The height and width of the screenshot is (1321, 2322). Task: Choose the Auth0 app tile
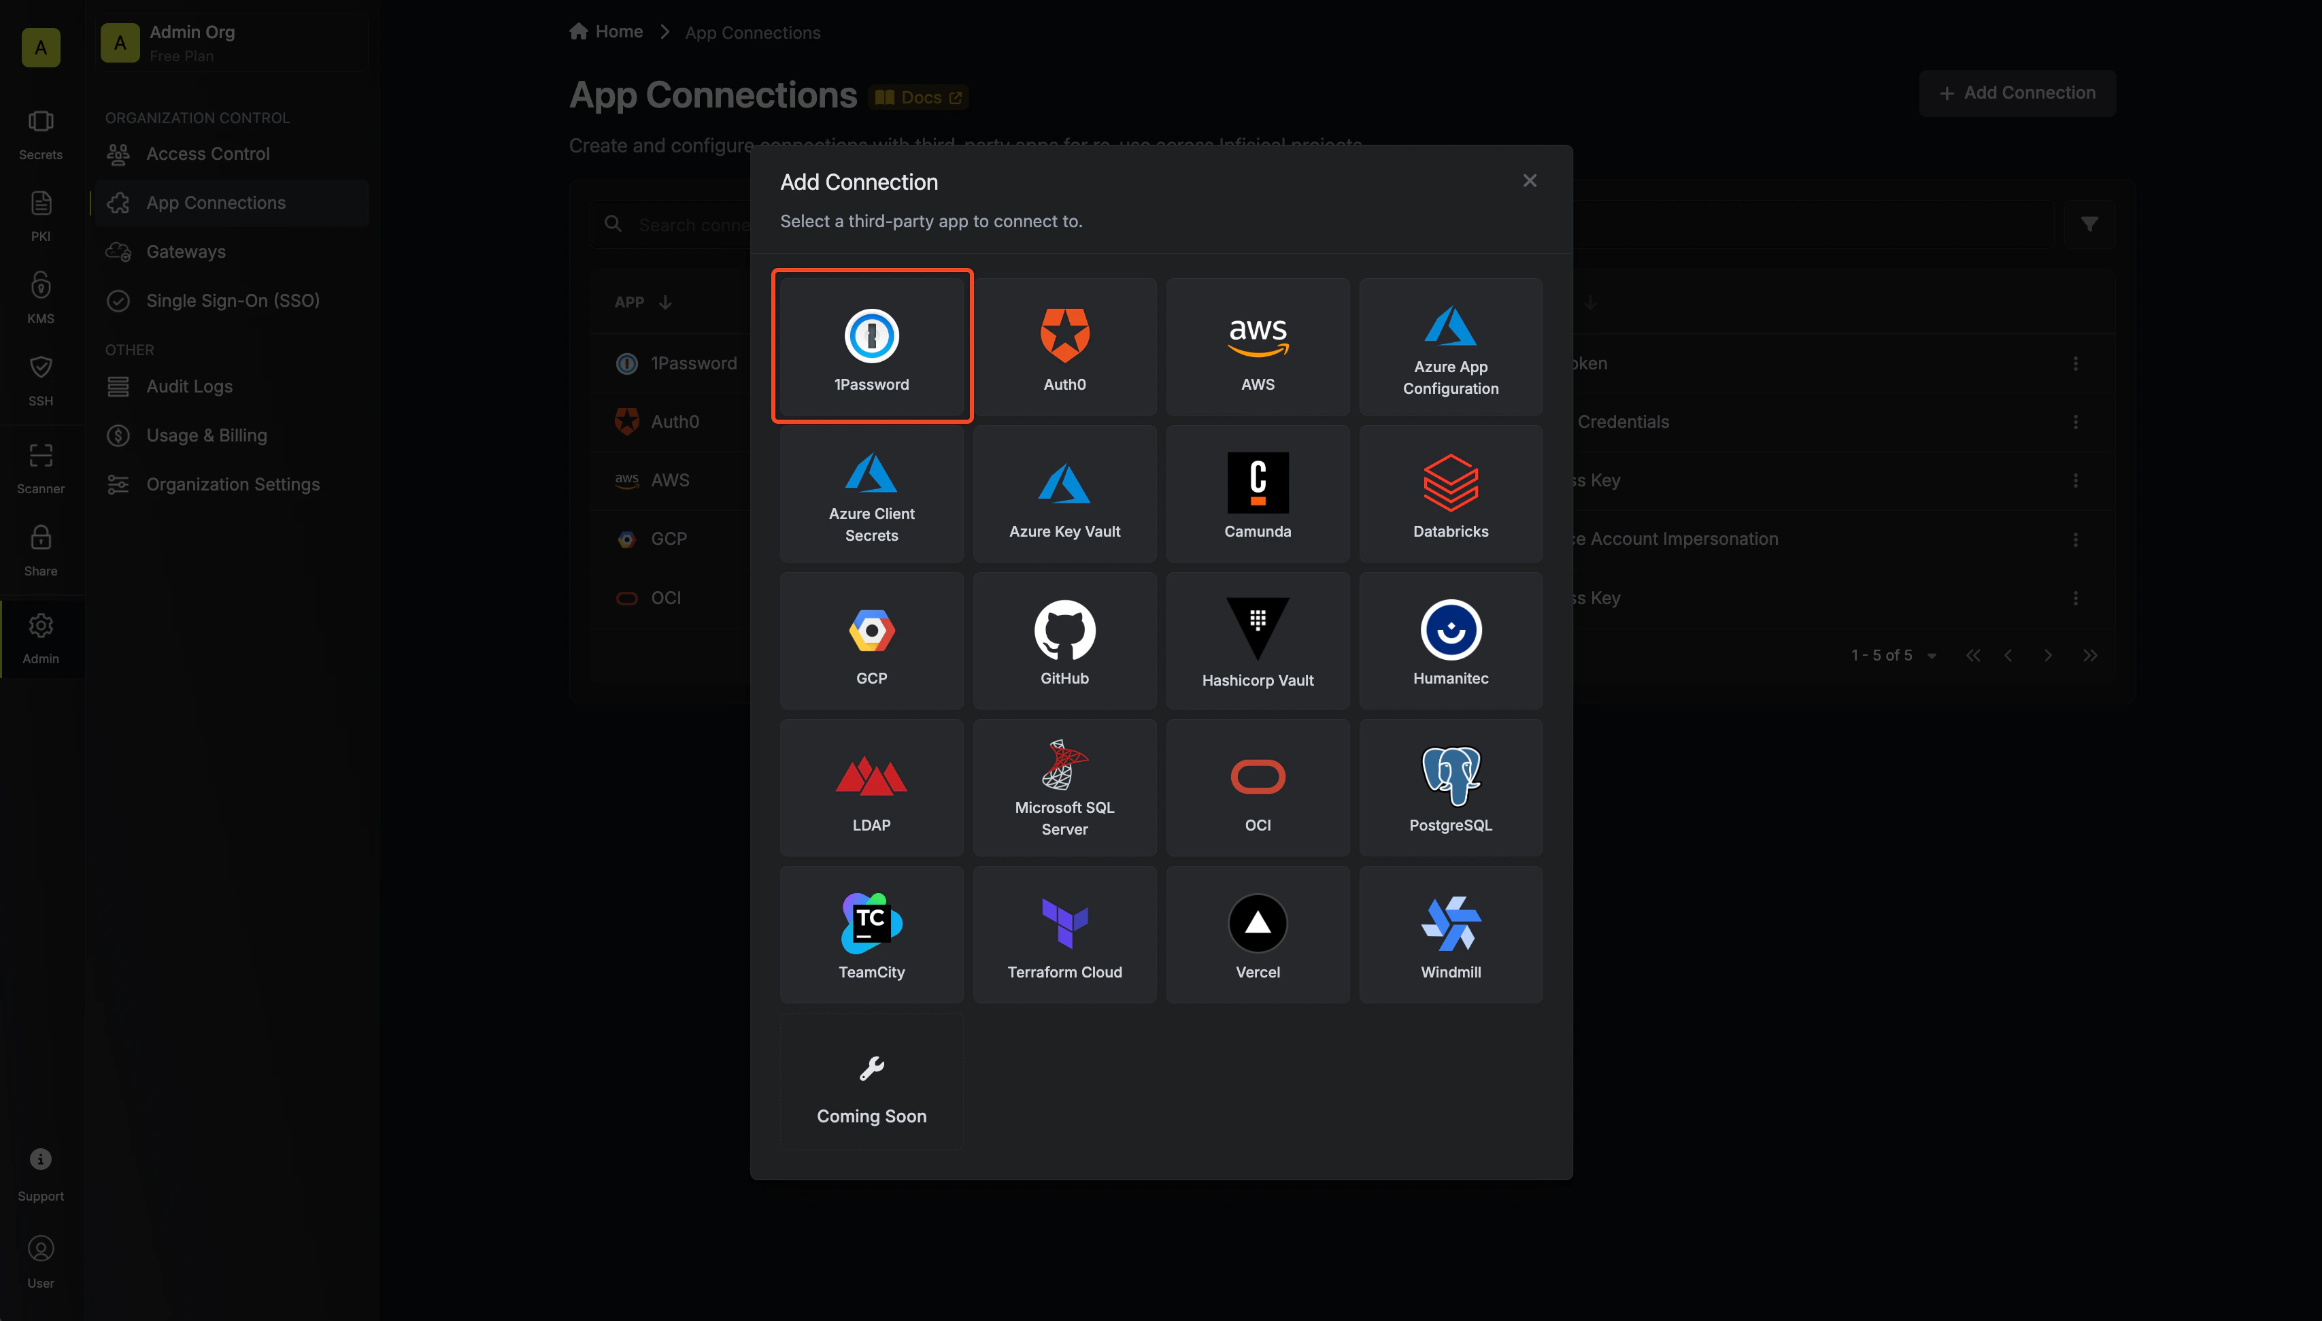(x=1065, y=346)
